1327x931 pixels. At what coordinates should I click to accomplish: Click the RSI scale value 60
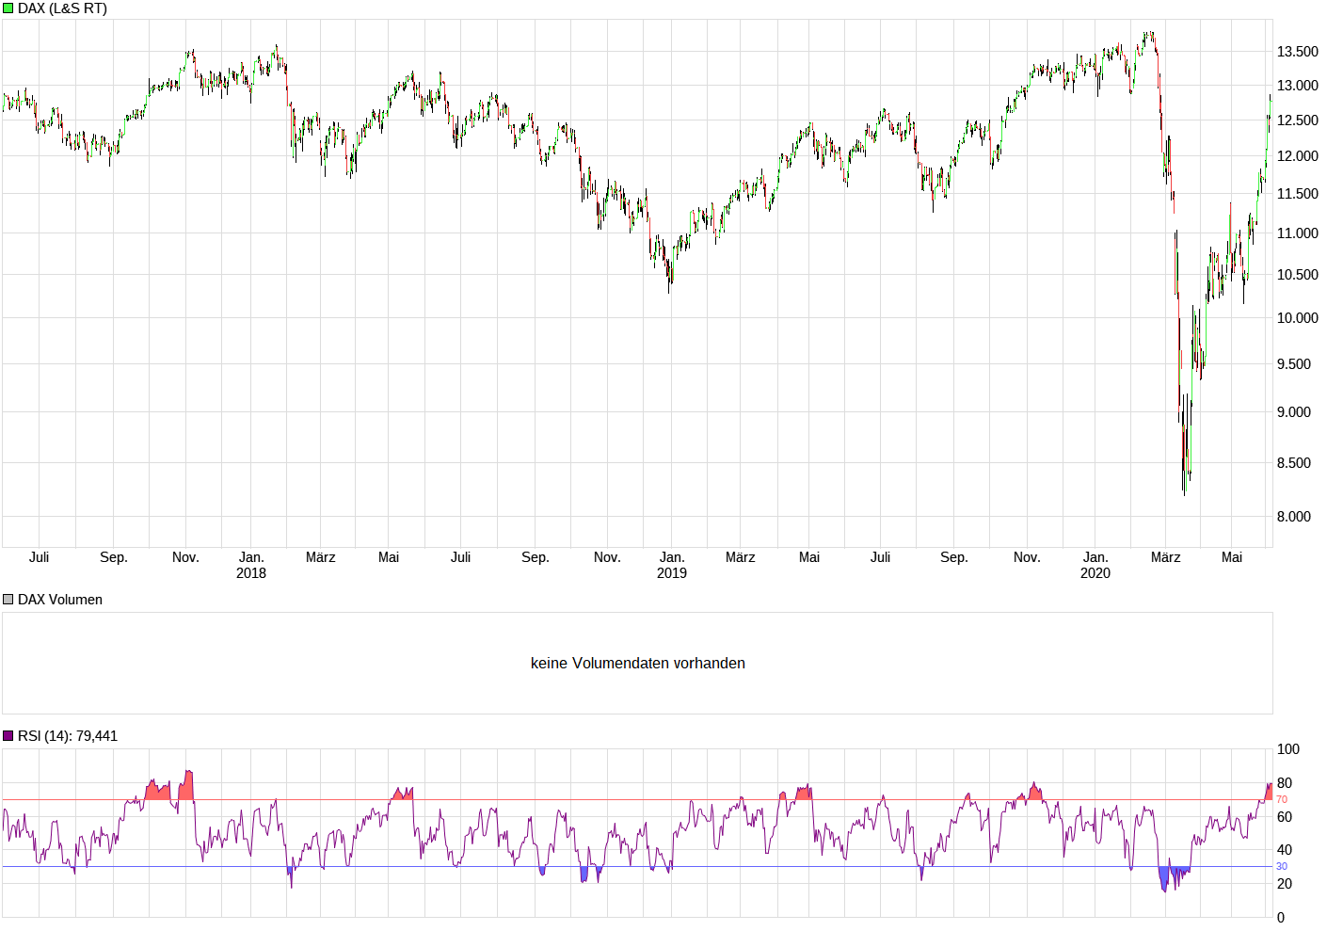pyautogui.click(x=1285, y=817)
